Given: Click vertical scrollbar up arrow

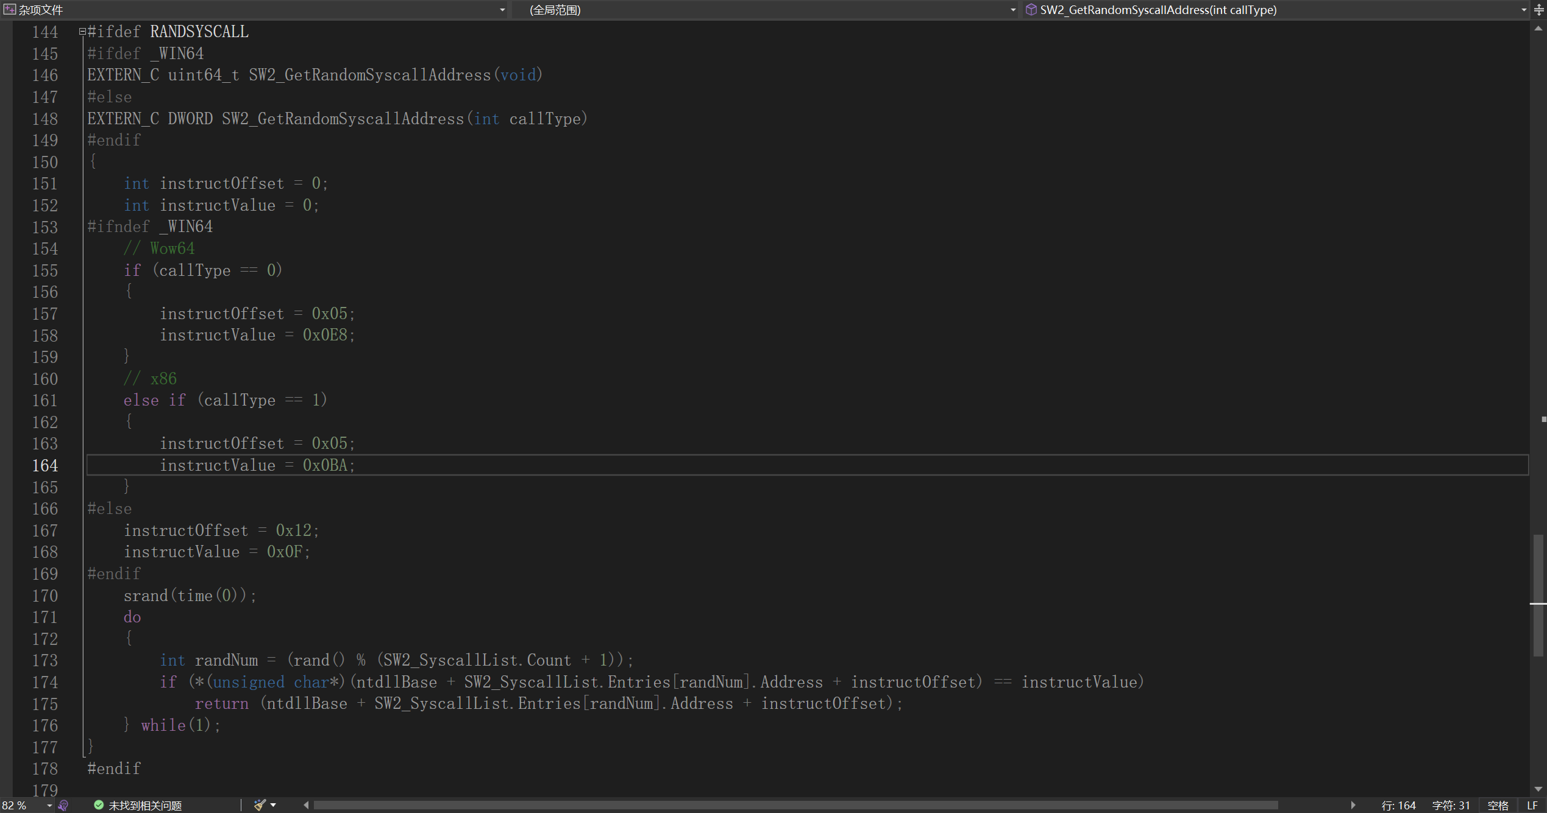Looking at the screenshot, I should tap(1538, 28).
